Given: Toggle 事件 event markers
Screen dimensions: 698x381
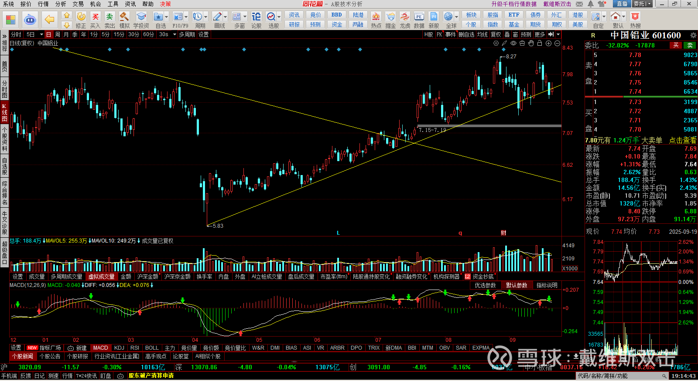Looking at the screenshot, I should pyautogui.click(x=451, y=34).
